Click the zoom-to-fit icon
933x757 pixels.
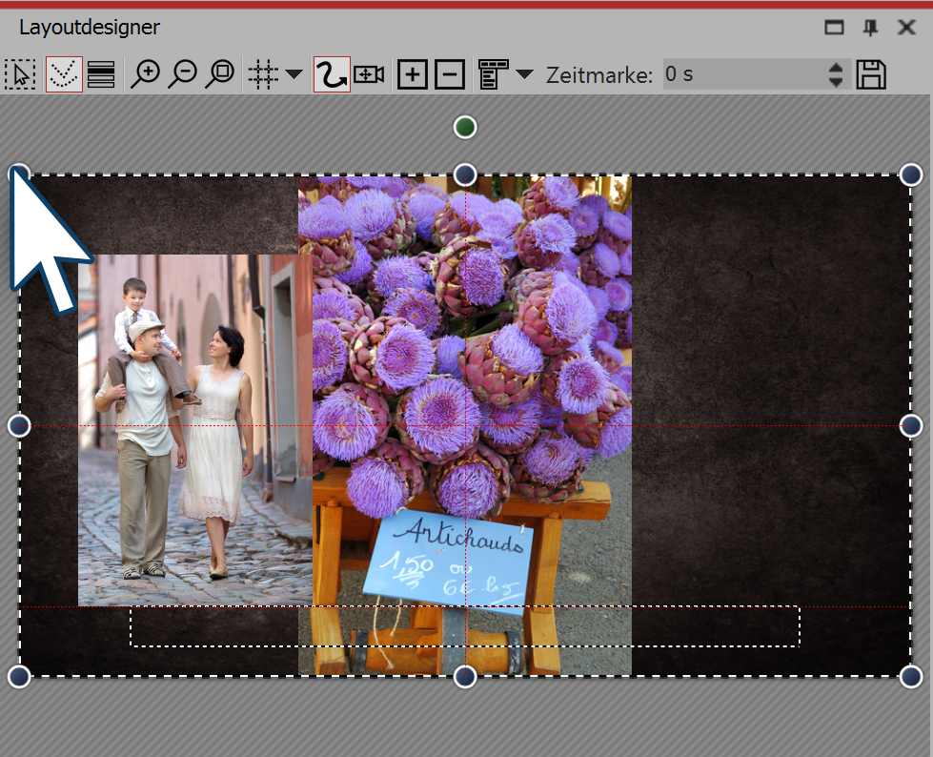click(x=220, y=73)
